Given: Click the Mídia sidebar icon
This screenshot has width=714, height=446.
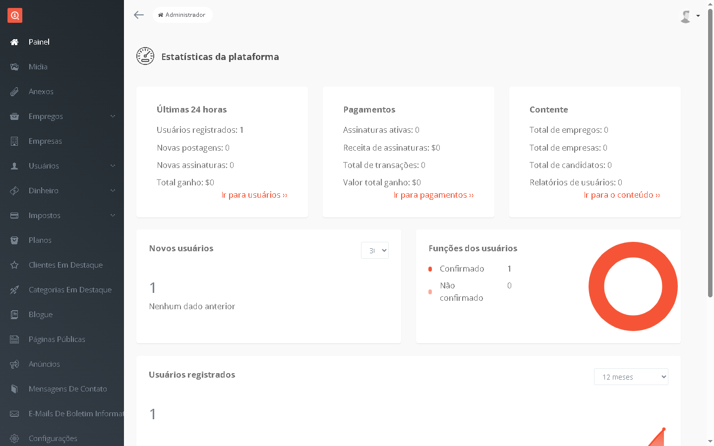Looking at the screenshot, I should point(14,67).
